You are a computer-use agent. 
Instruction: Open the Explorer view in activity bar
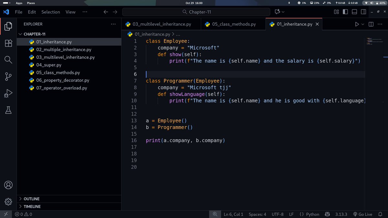8,26
